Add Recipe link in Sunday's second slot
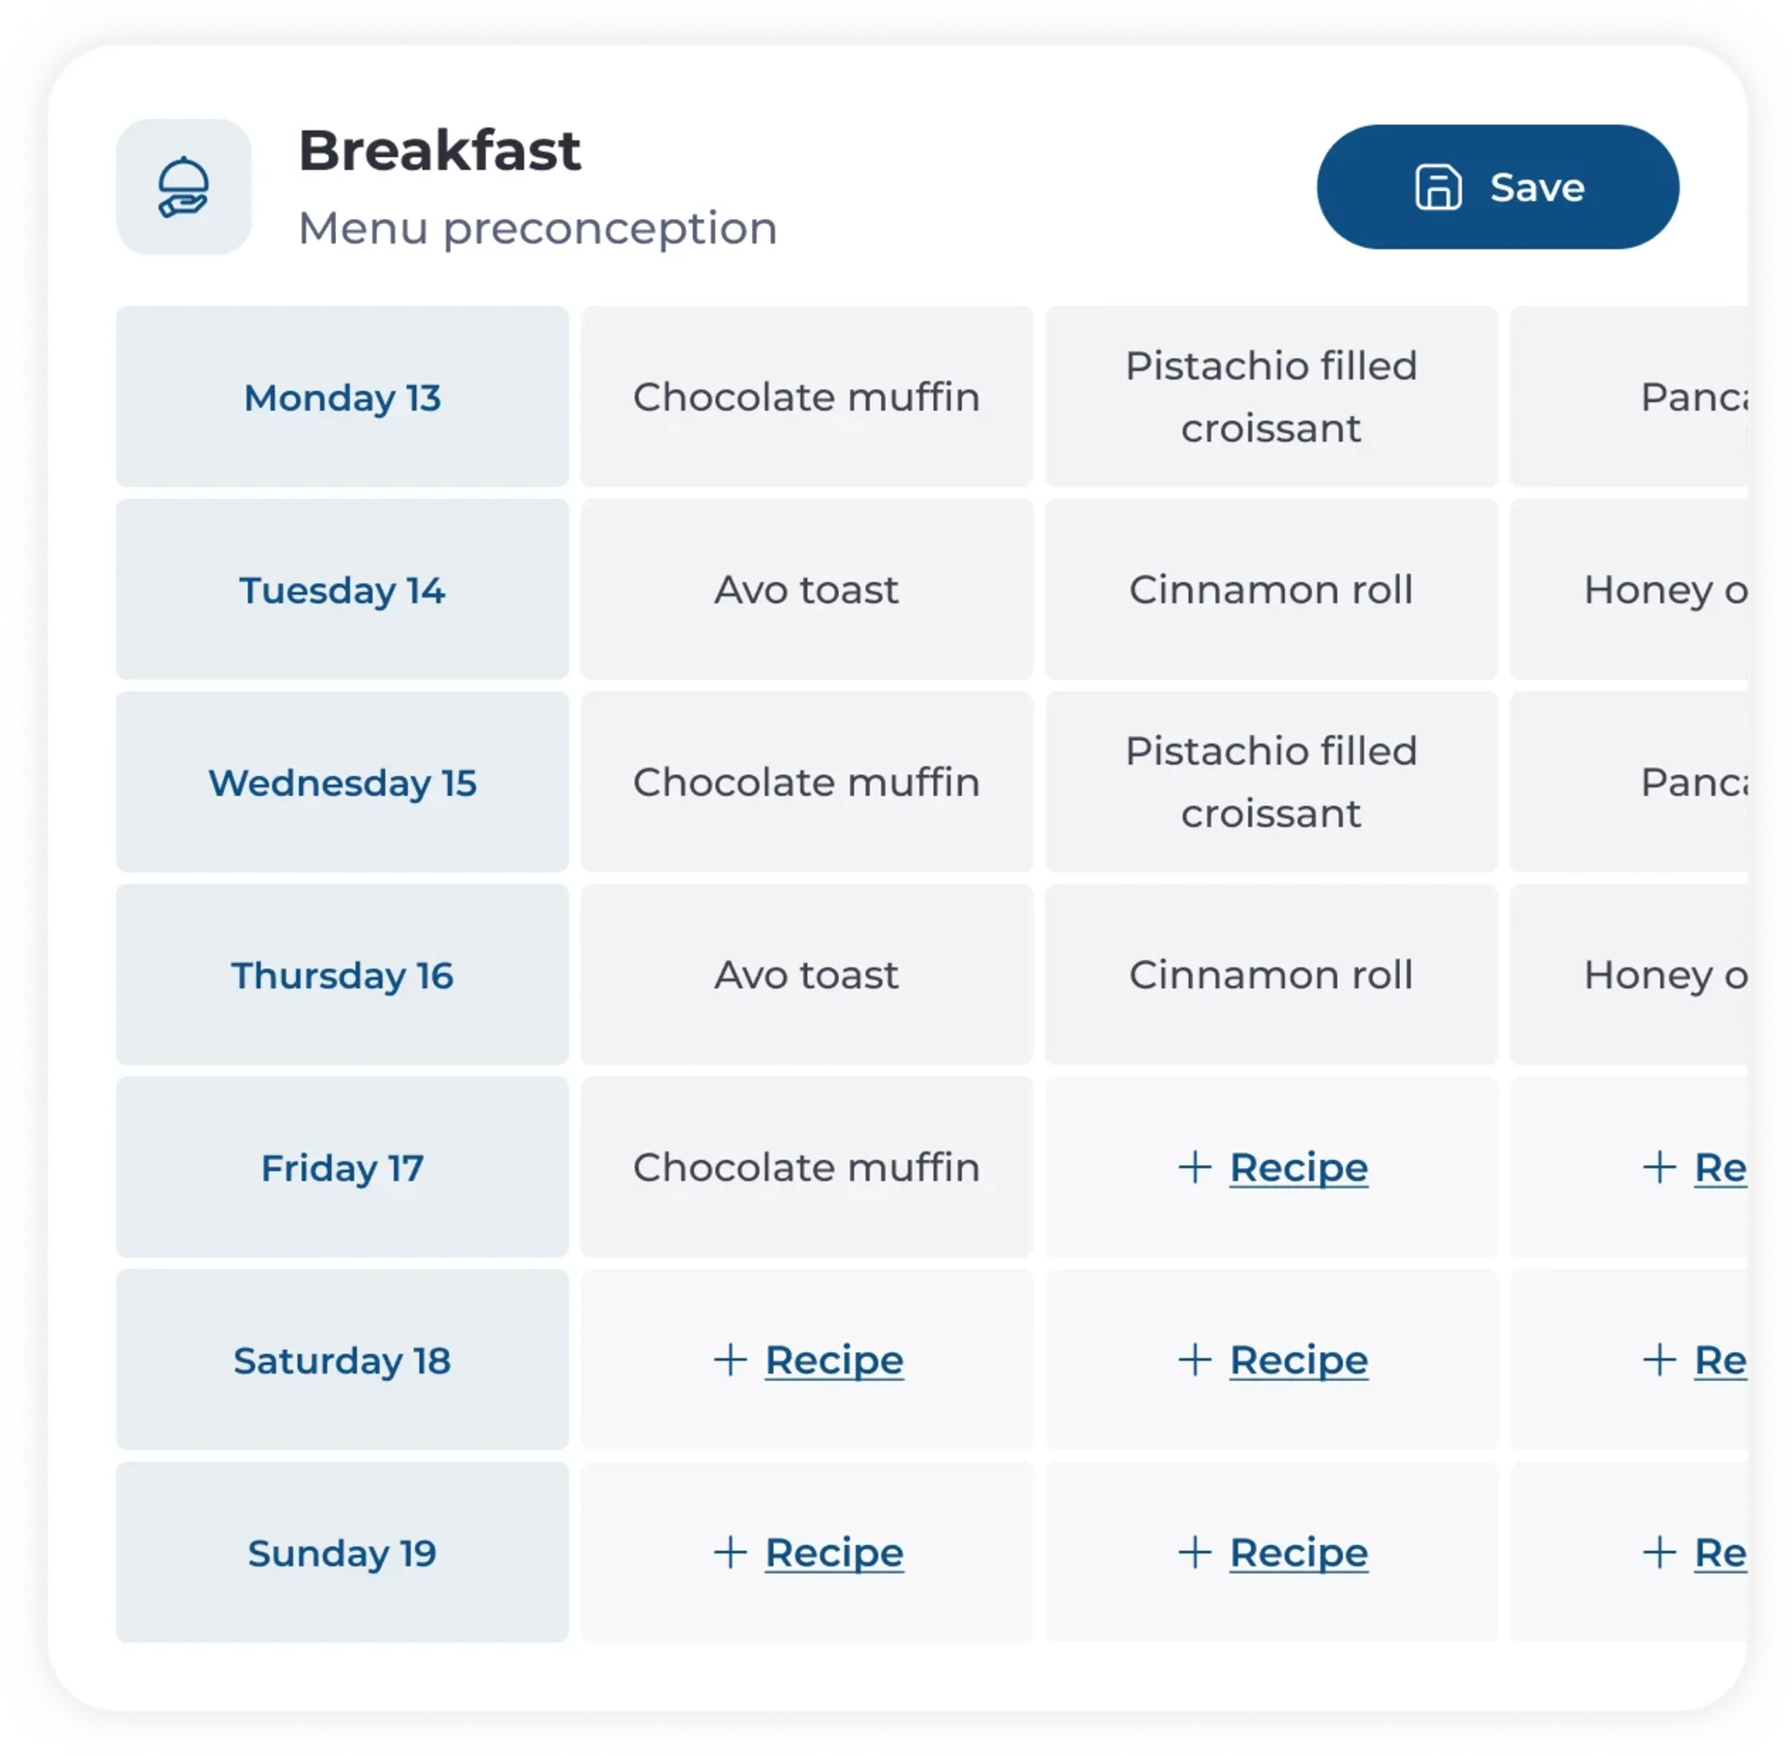 click(x=1298, y=1554)
